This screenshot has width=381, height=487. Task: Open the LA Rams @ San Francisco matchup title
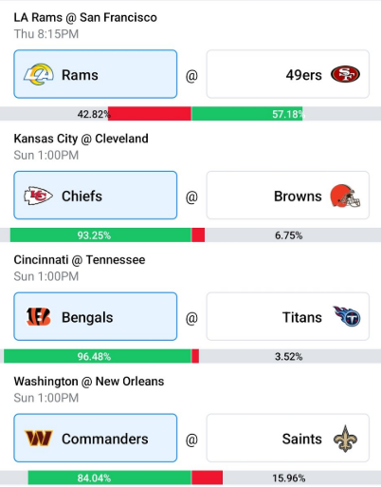point(85,17)
